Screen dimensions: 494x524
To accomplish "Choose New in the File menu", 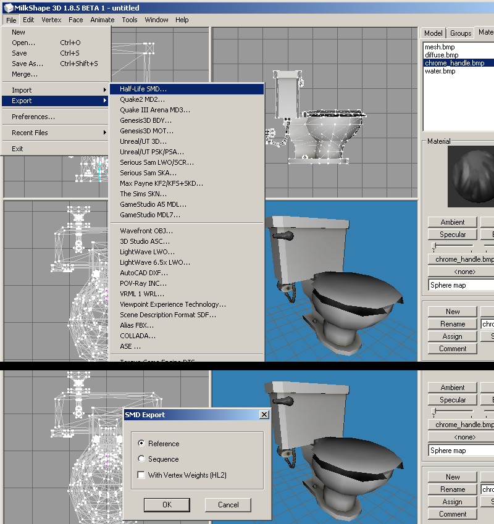I will point(56,32).
